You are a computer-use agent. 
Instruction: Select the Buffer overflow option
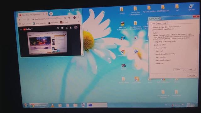[160, 45]
